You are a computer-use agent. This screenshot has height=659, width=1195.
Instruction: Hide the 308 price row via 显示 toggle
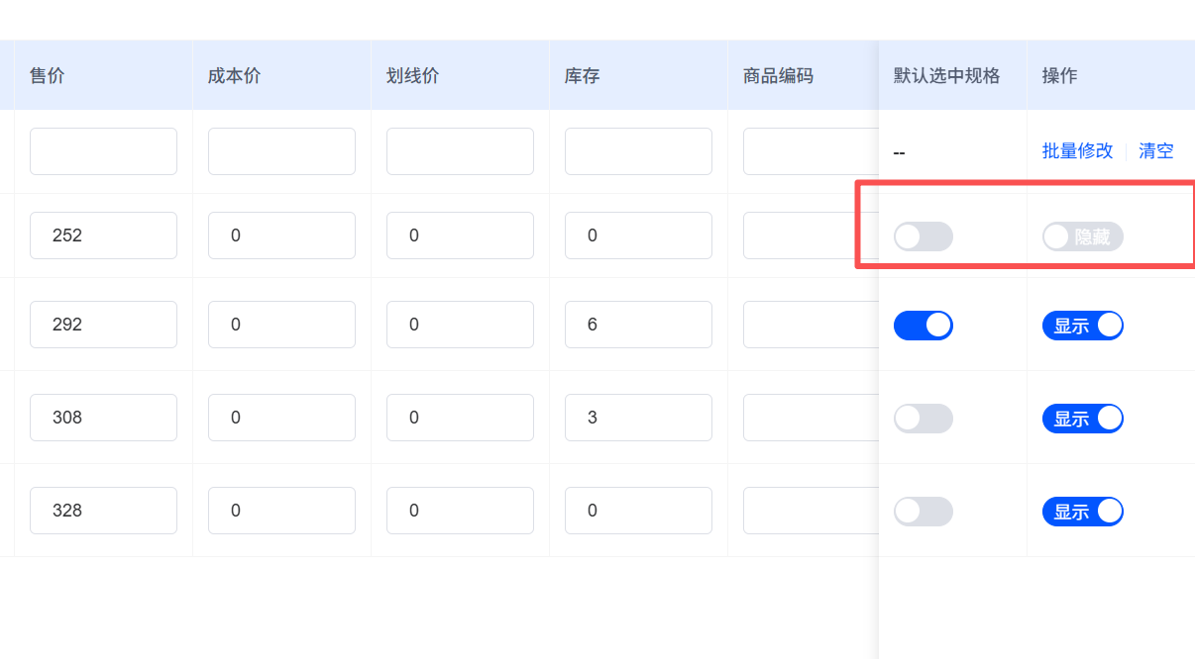pos(1082,419)
